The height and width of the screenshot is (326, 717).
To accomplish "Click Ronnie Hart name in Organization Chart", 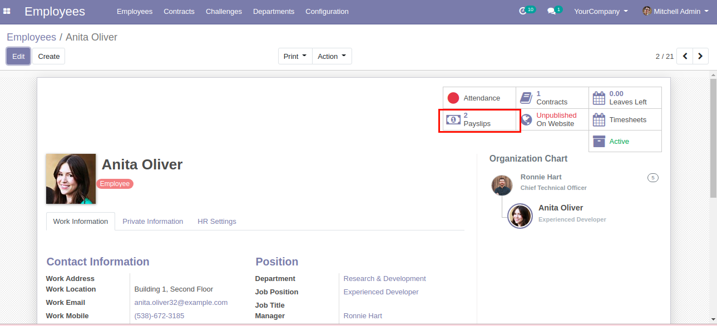I will click(541, 177).
